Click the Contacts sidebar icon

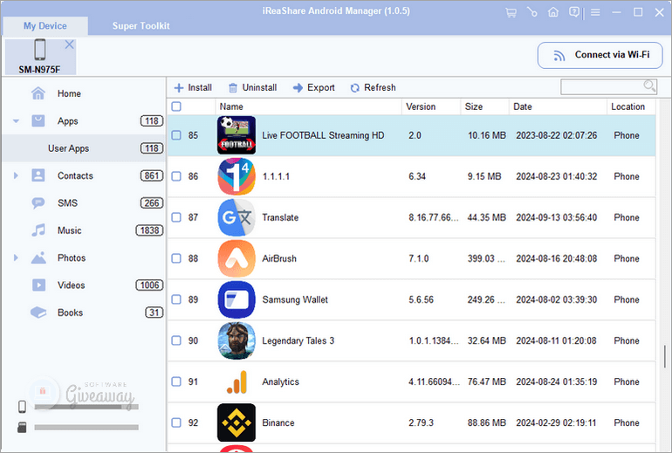point(38,175)
